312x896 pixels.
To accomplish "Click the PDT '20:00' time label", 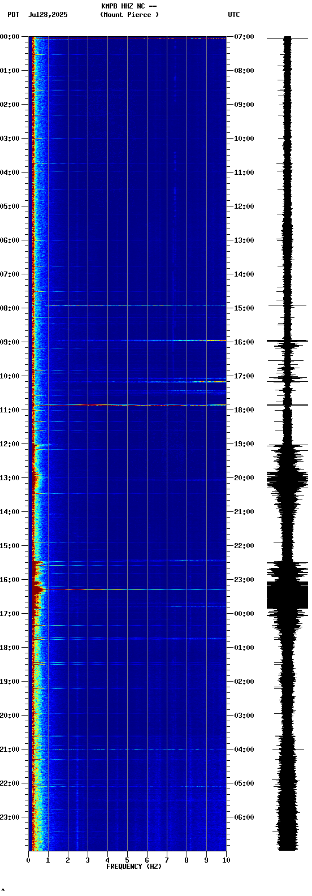I will click(x=10, y=716).
